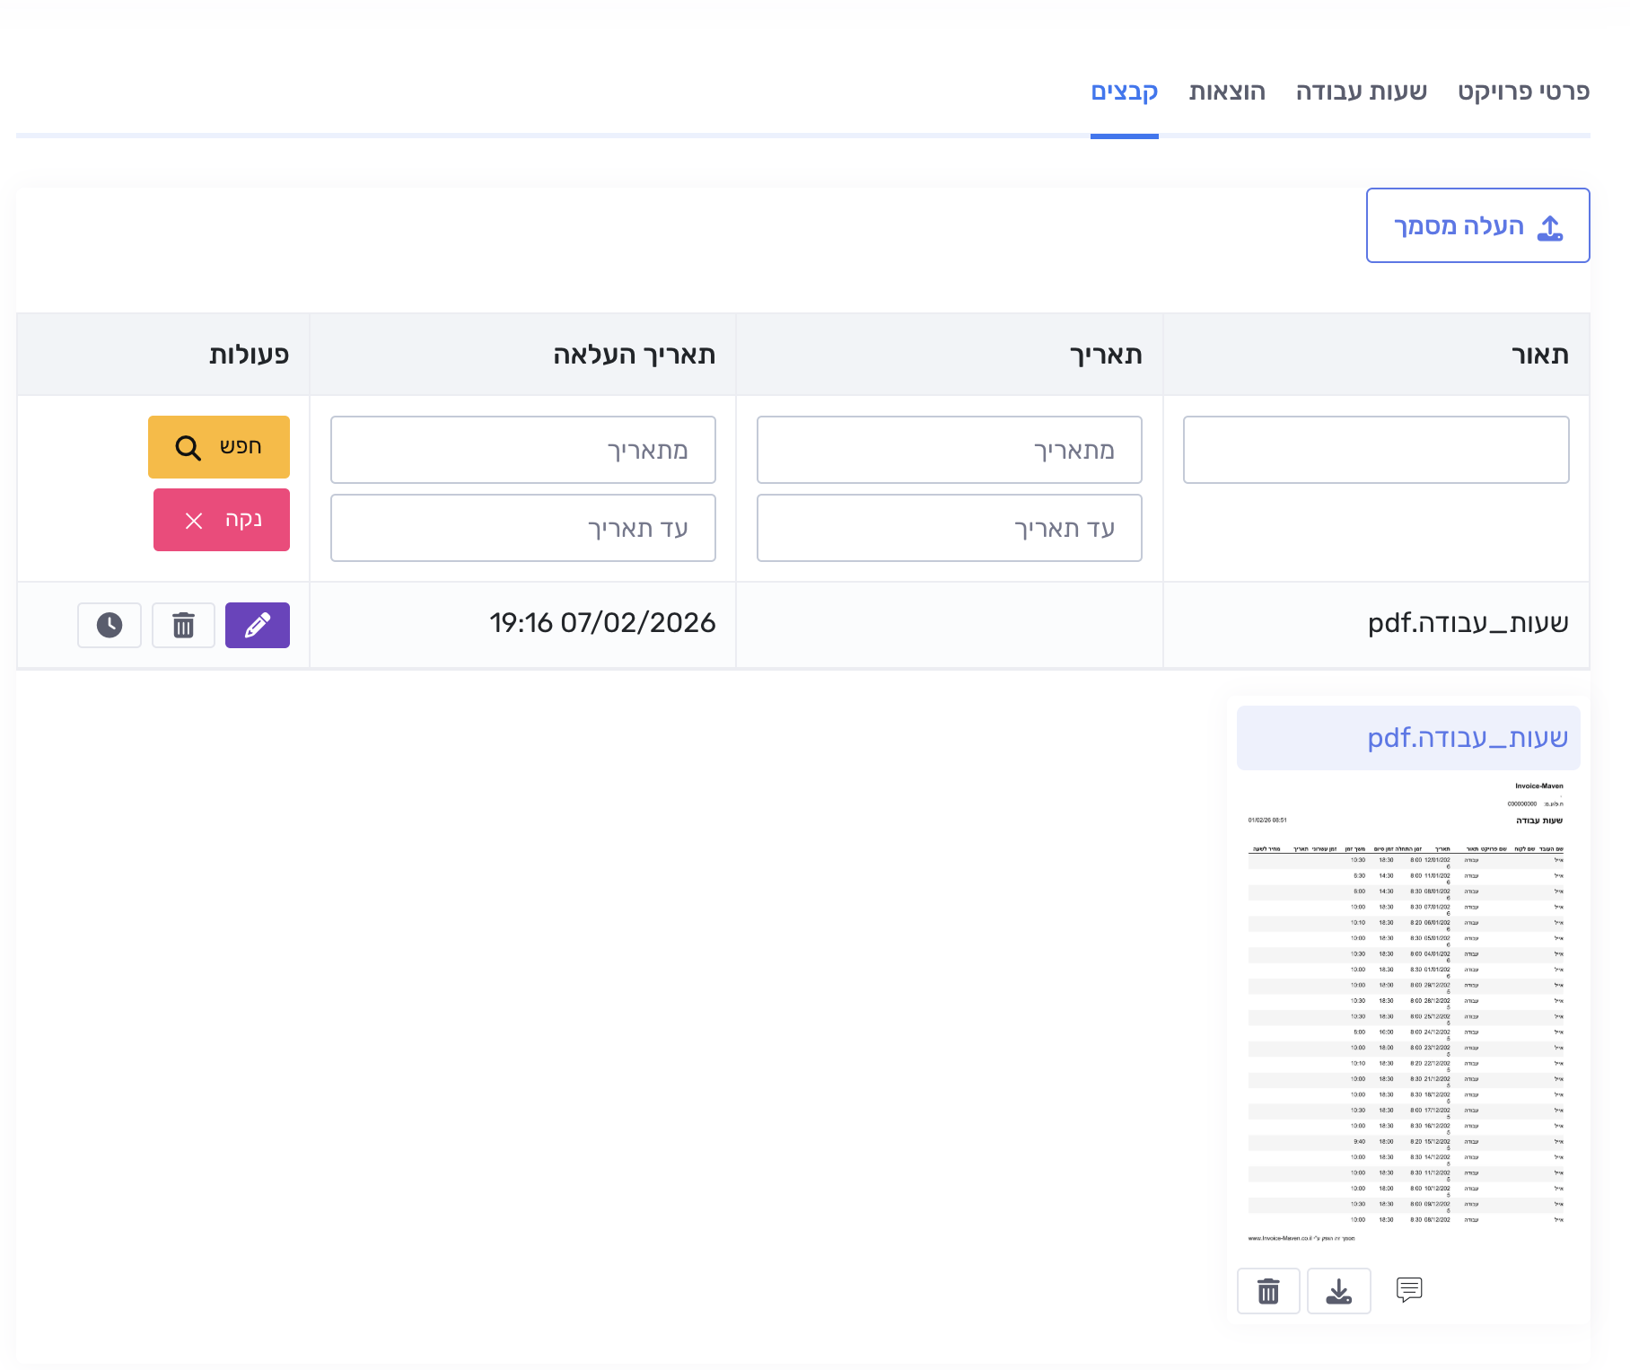This screenshot has width=1630, height=1370.
Task: Focus the description (תאור) filter field
Action: point(1375,450)
